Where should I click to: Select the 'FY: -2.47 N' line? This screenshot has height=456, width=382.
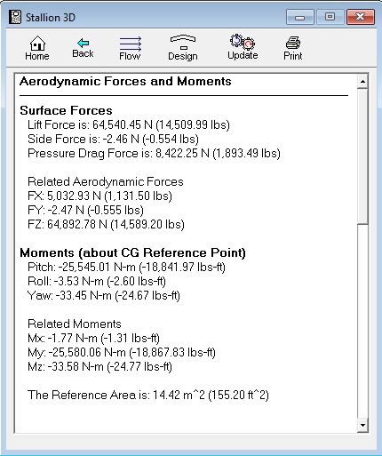85,210
